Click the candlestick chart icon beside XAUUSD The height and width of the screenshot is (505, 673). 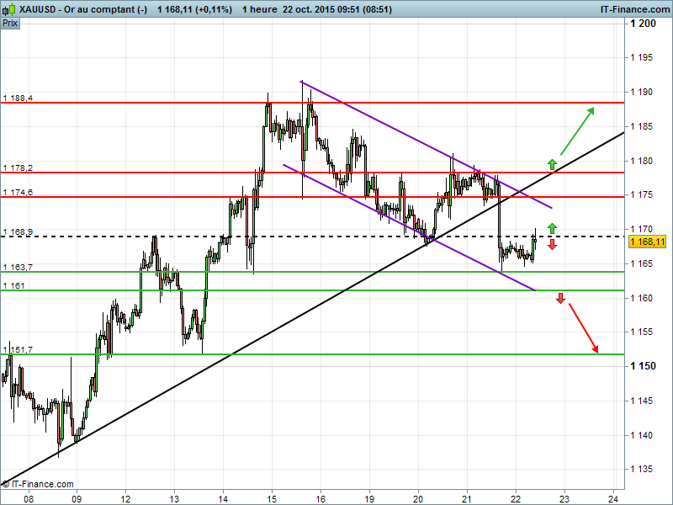pyautogui.click(x=10, y=9)
